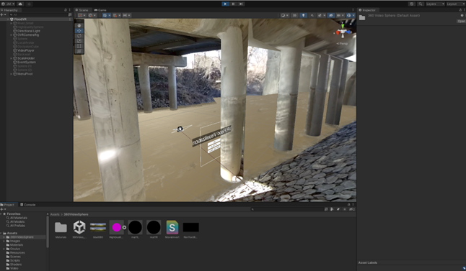
Task: Select the Scale tool in the Scene tools
Action: pyautogui.click(x=79, y=41)
